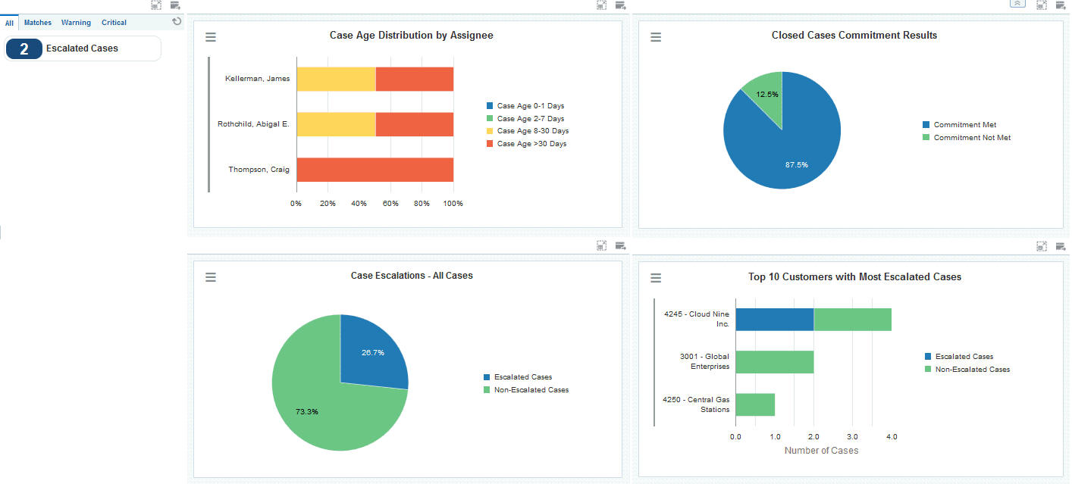Viewport: 1072px width, 484px height.
Task: Click Closed Cases Commitment Results title
Action: (x=854, y=36)
